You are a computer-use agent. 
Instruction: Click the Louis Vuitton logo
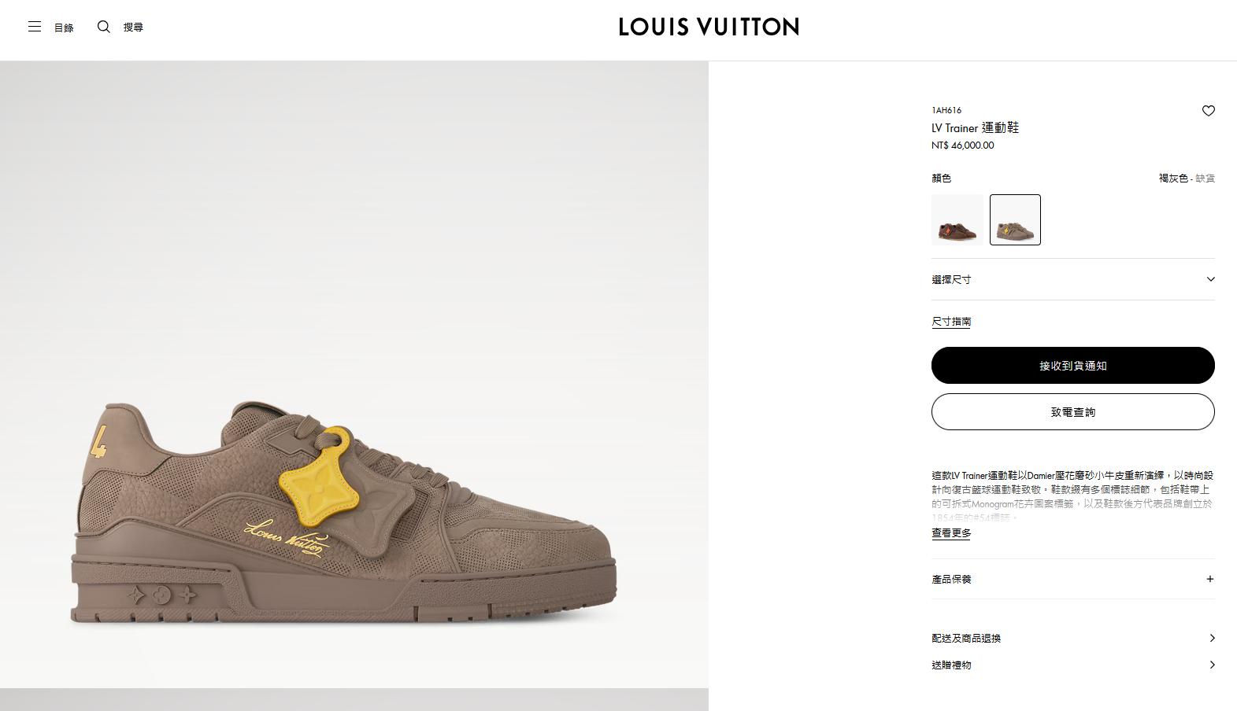tap(709, 27)
